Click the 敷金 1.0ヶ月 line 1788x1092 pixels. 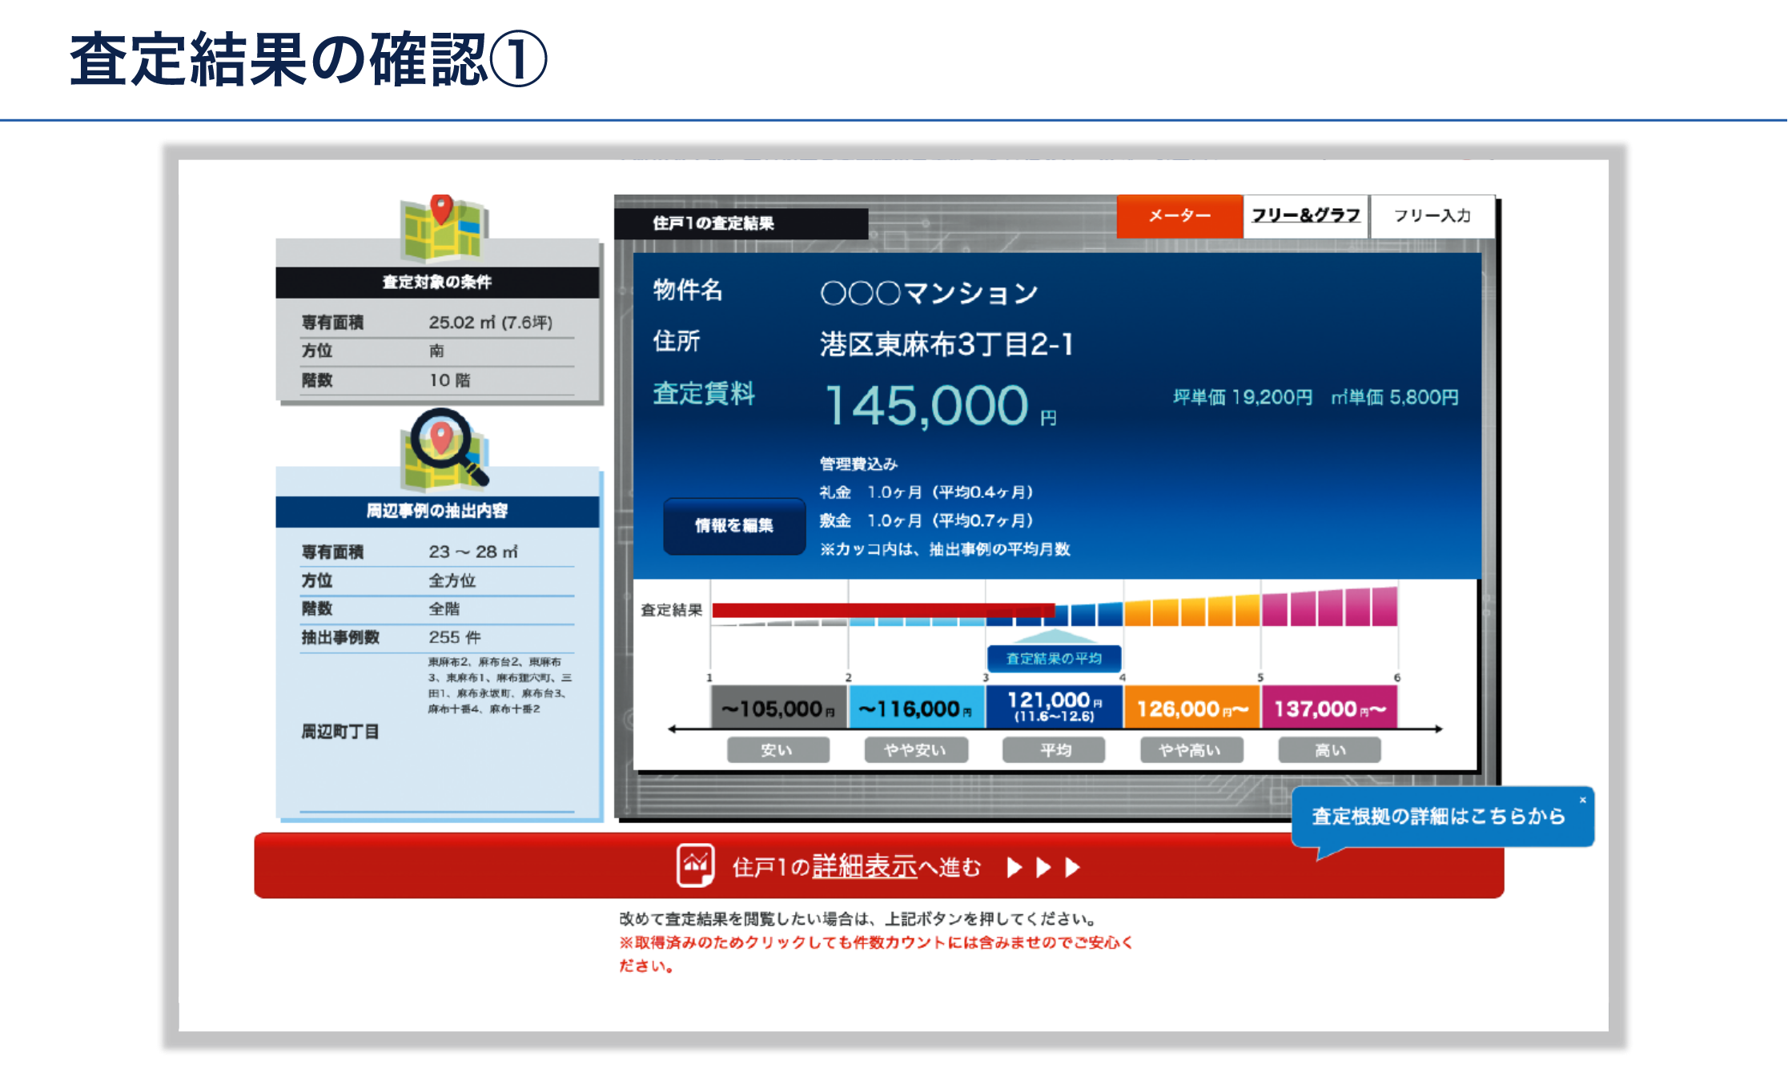(x=926, y=521)
